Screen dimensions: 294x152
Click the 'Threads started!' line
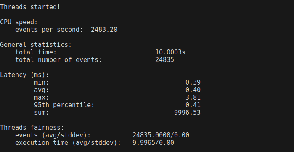click(x=30, y=7)
